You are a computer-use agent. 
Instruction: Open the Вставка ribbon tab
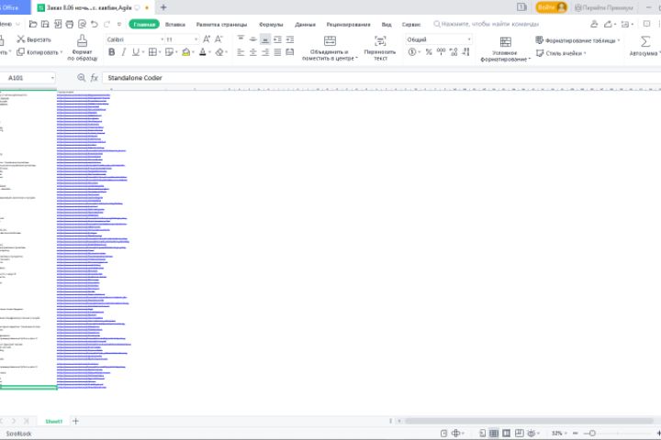pos(175,25)
